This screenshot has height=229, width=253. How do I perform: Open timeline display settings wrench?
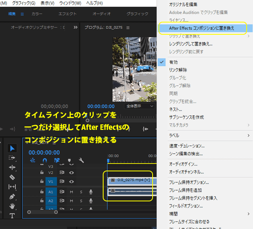pyautogui.click(x=81, y=160)
